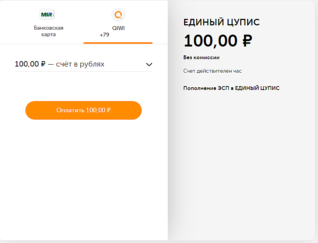The height and width of the screenshot is (243, 318).
Task: Click the Оплатить 100,00 ₽ button
Action: coord(84,110)
